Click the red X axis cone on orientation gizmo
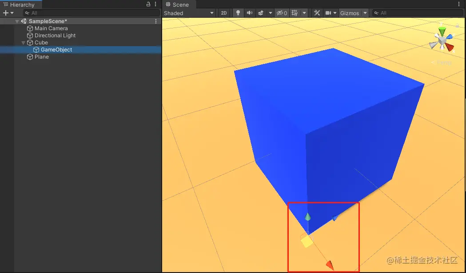 click(450, 47)
